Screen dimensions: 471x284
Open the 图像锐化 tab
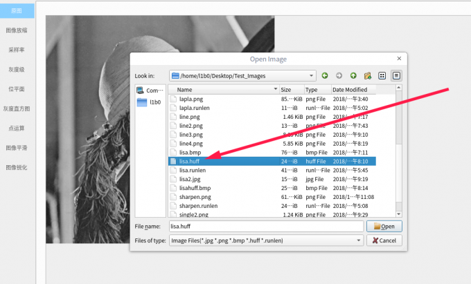pyautogui.click(x=17, y=167)
